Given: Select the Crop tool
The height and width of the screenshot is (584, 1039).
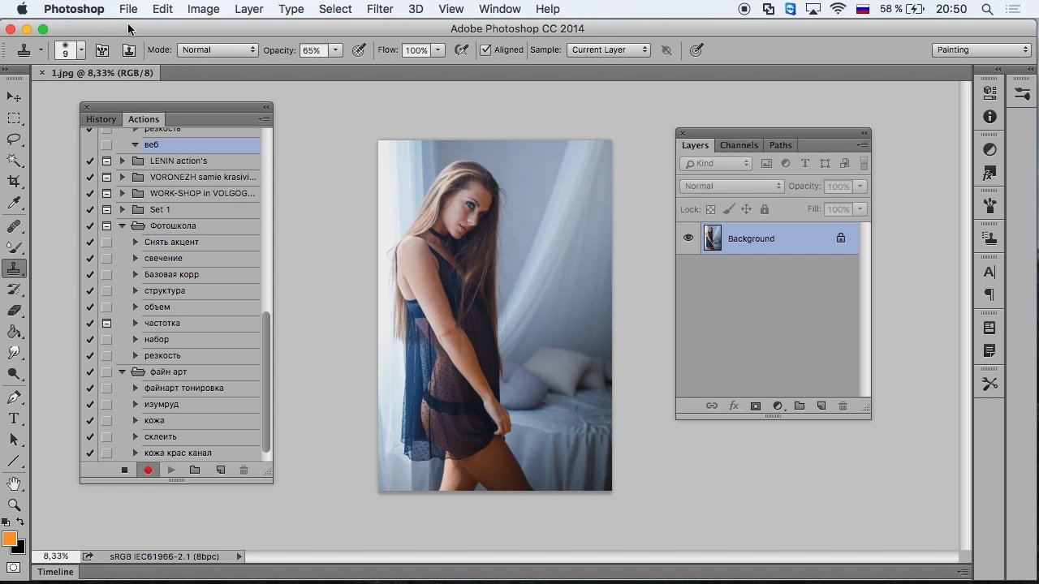Looking at the screenshot, I should click(x=14, y=182).
